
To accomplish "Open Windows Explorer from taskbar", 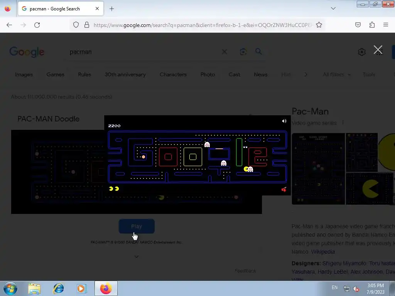I will tap(34, 289).
